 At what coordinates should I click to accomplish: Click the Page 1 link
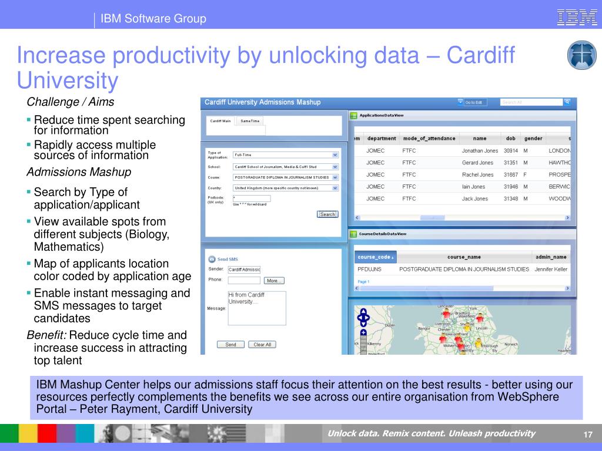coord(363,281)
